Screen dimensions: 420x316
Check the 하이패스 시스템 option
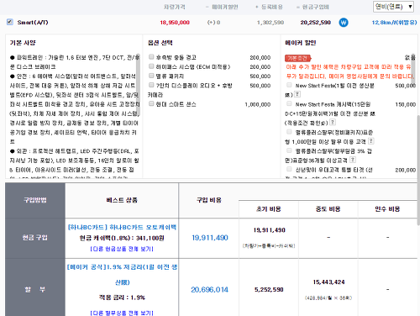[x=151, y=66]
